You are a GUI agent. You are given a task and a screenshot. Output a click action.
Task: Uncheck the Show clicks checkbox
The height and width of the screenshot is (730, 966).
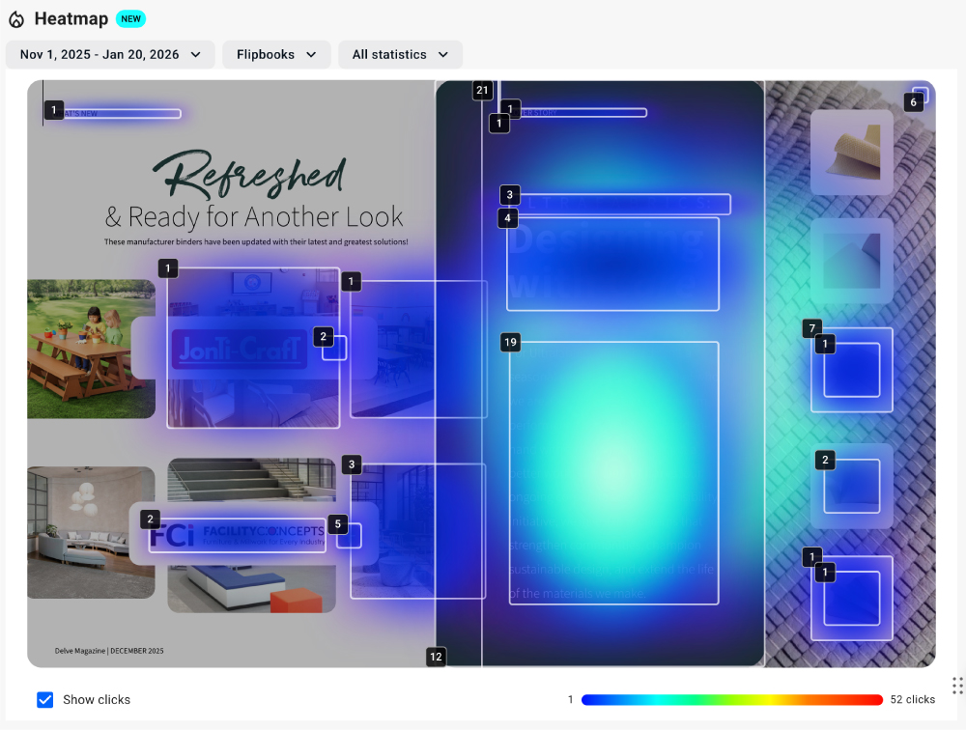click(x=45, y=699)
